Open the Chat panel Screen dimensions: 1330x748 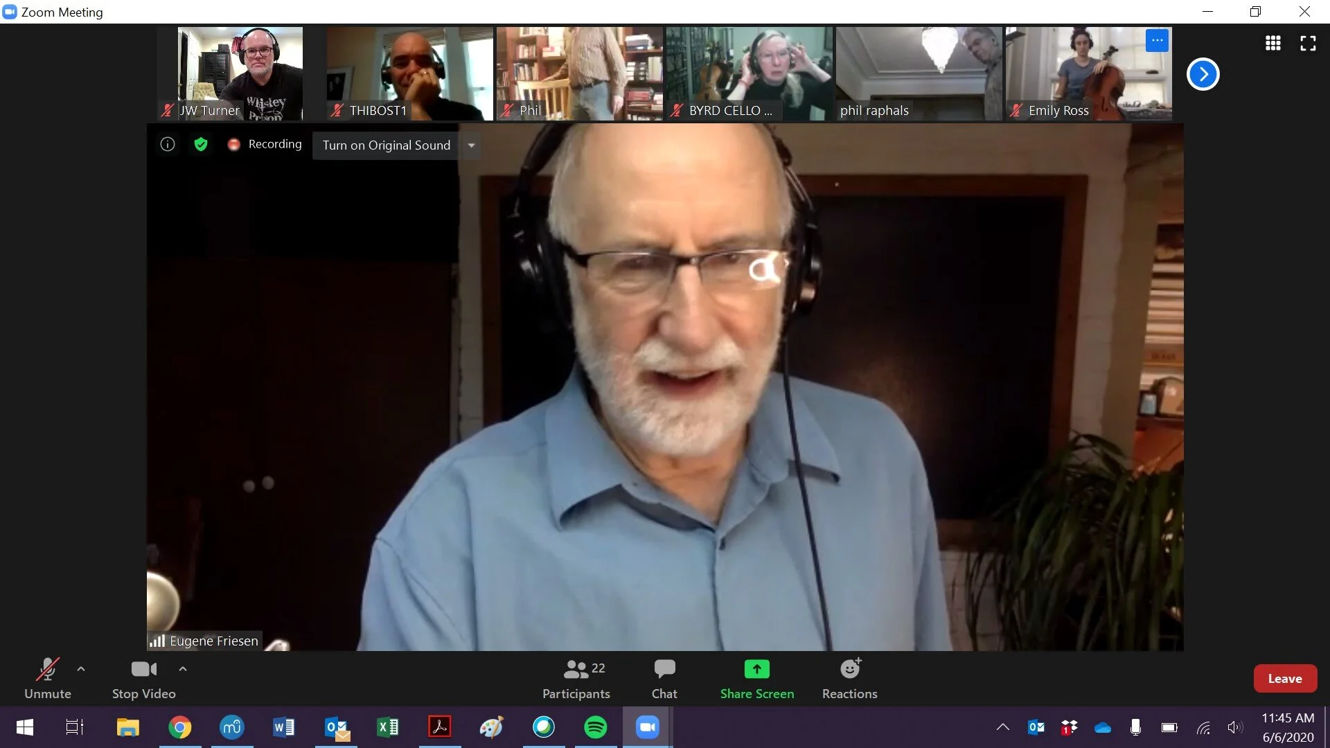tap(664, 679)
